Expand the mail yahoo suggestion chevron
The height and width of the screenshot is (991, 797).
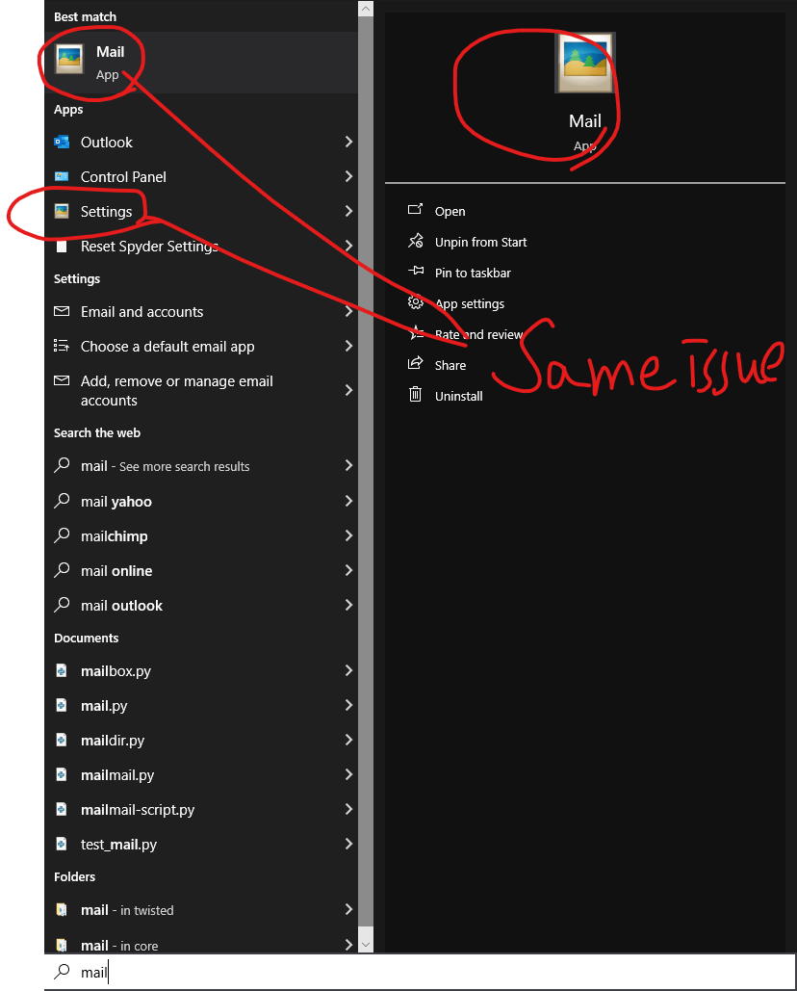(x=348, y=501)
